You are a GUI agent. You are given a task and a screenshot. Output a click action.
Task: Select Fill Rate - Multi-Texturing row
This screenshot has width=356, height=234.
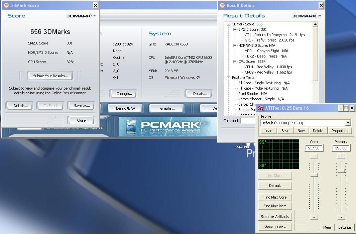click(x=263, y=88)
